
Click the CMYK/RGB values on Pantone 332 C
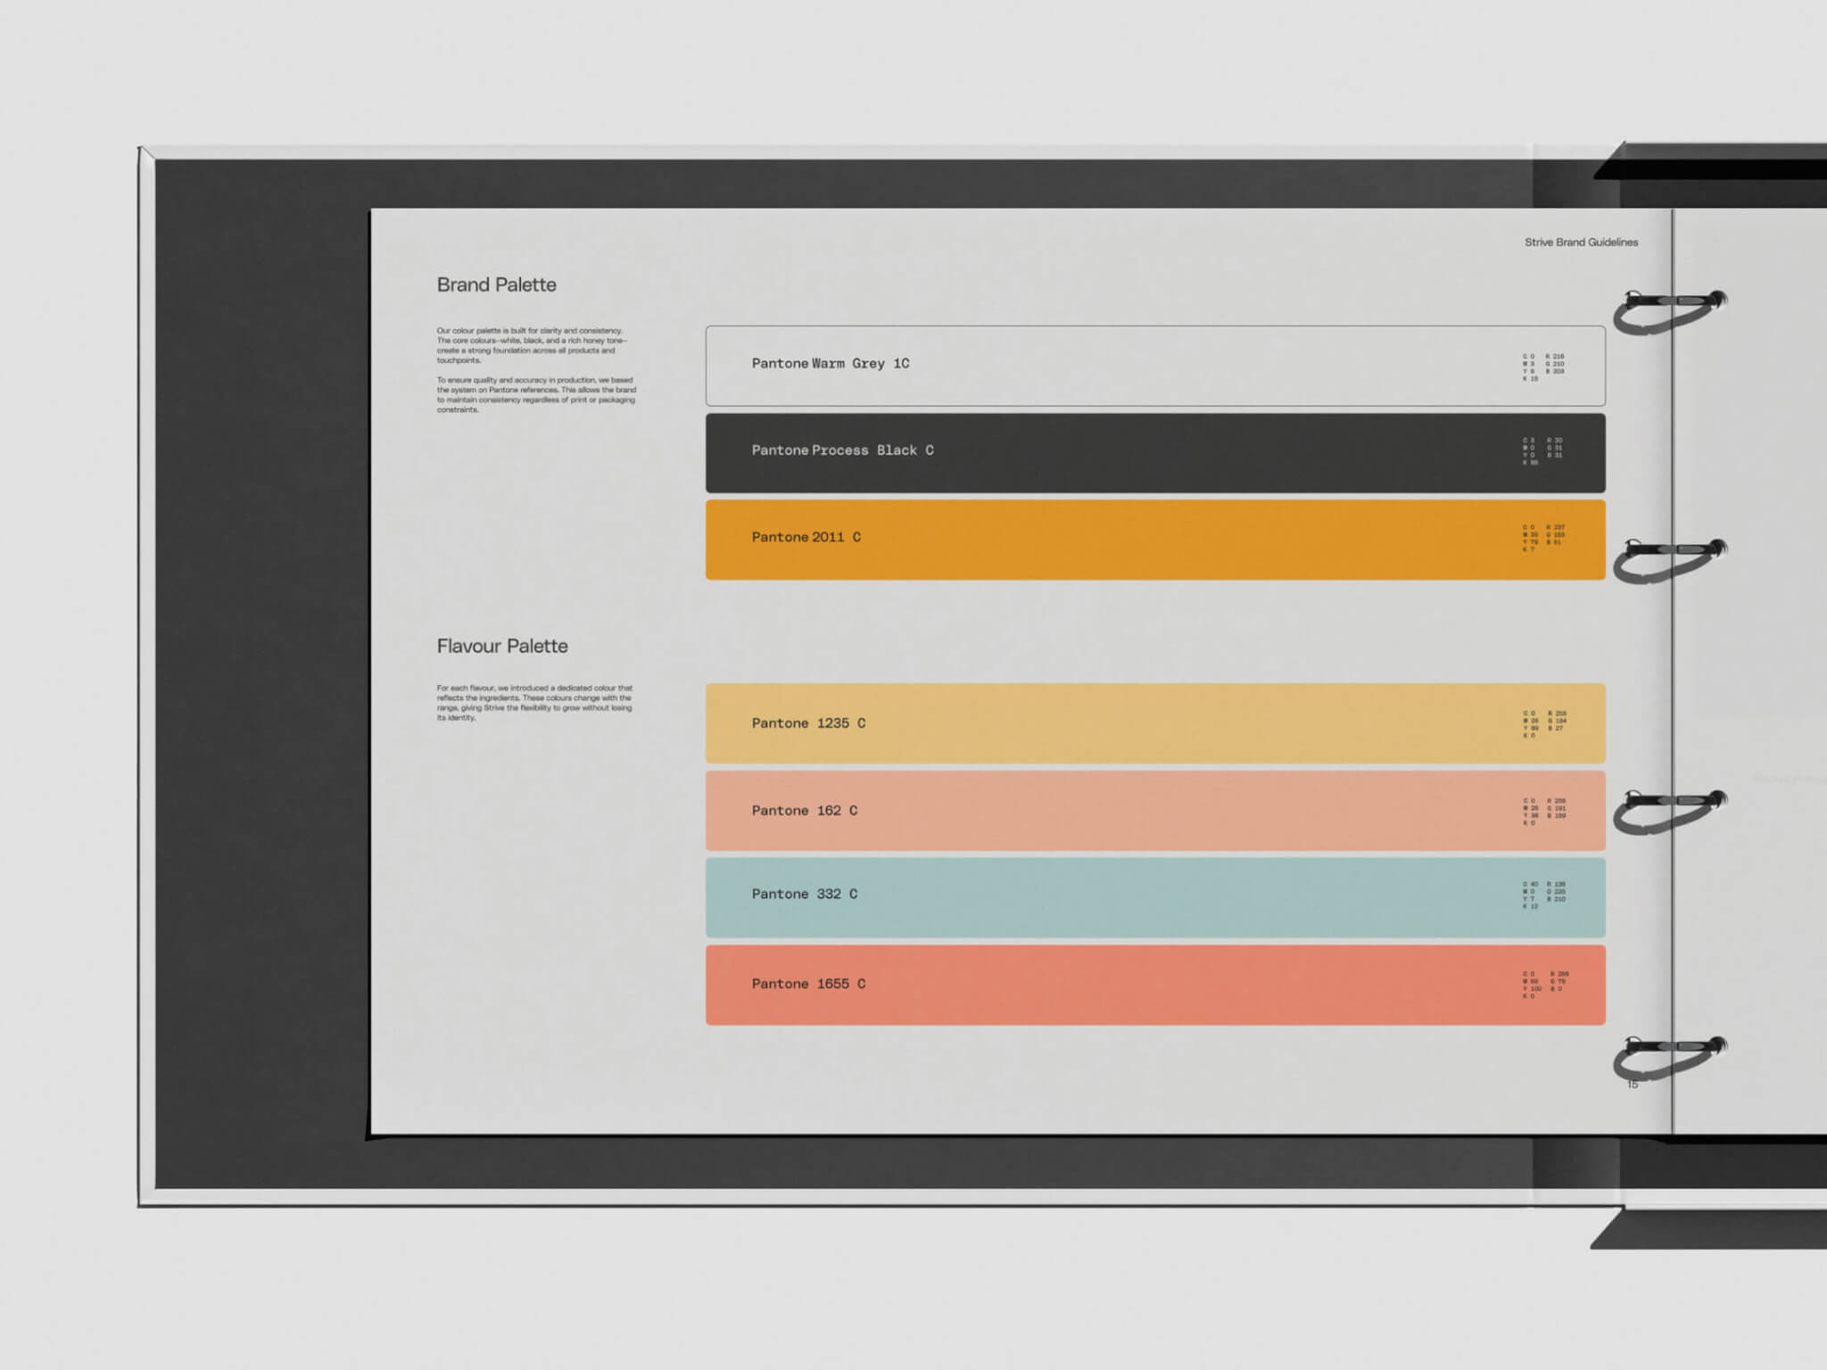pos(1544,895)
